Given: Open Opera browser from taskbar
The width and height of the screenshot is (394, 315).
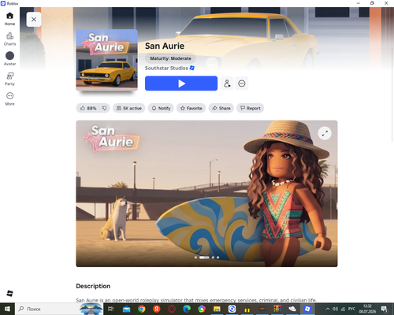Looking at the screenshot, I should pyautogui.click(x=172, y=309).
